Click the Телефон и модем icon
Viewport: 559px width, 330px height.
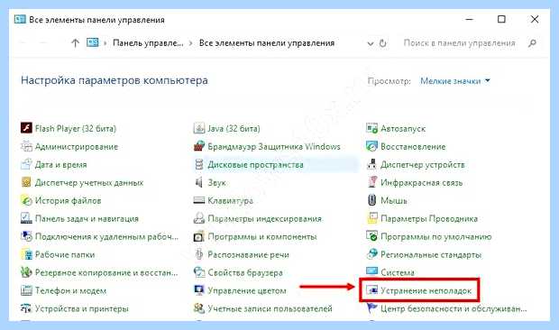pos(26,290)
